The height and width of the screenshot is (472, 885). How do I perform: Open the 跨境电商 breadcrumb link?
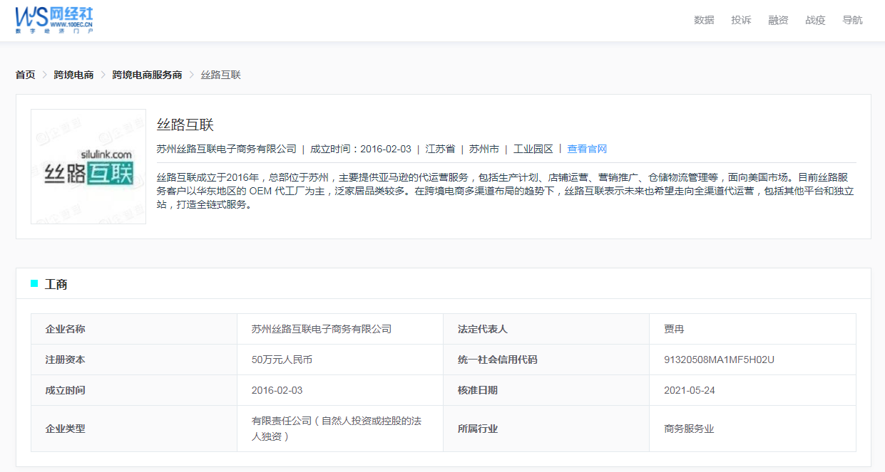(73, 75)
